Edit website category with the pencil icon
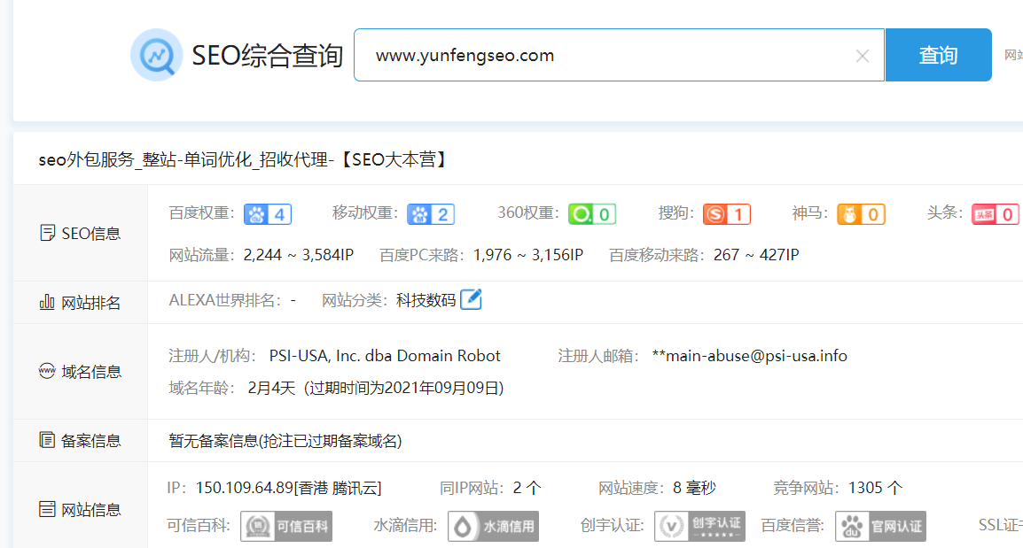 click(x=471, y=299)
